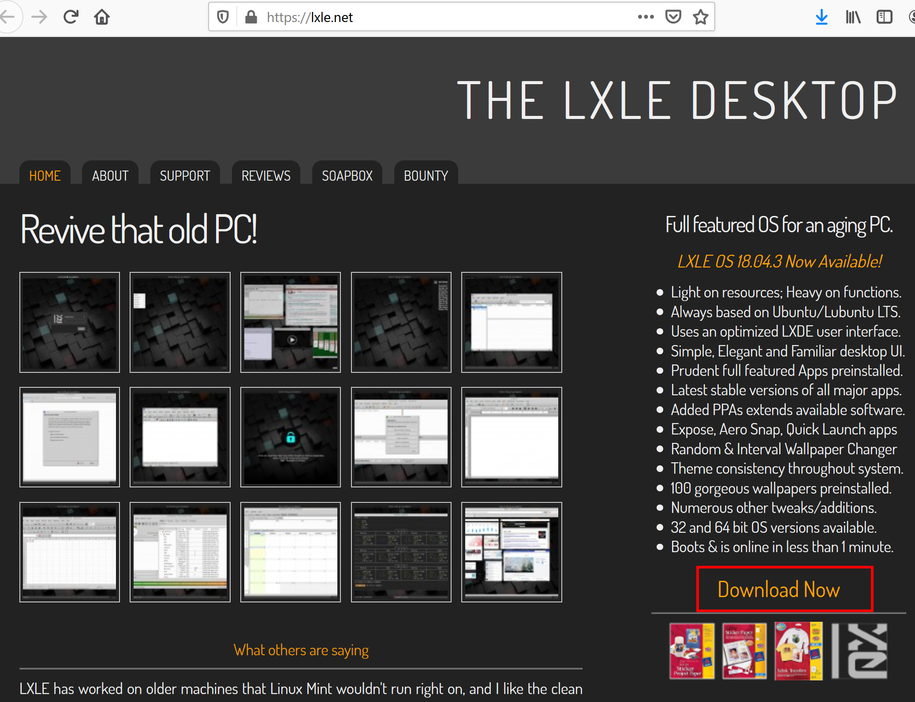
Task: Click 'Always based on Ubuntu/Lubuntu LTS.' text
Action: [785, 312]
